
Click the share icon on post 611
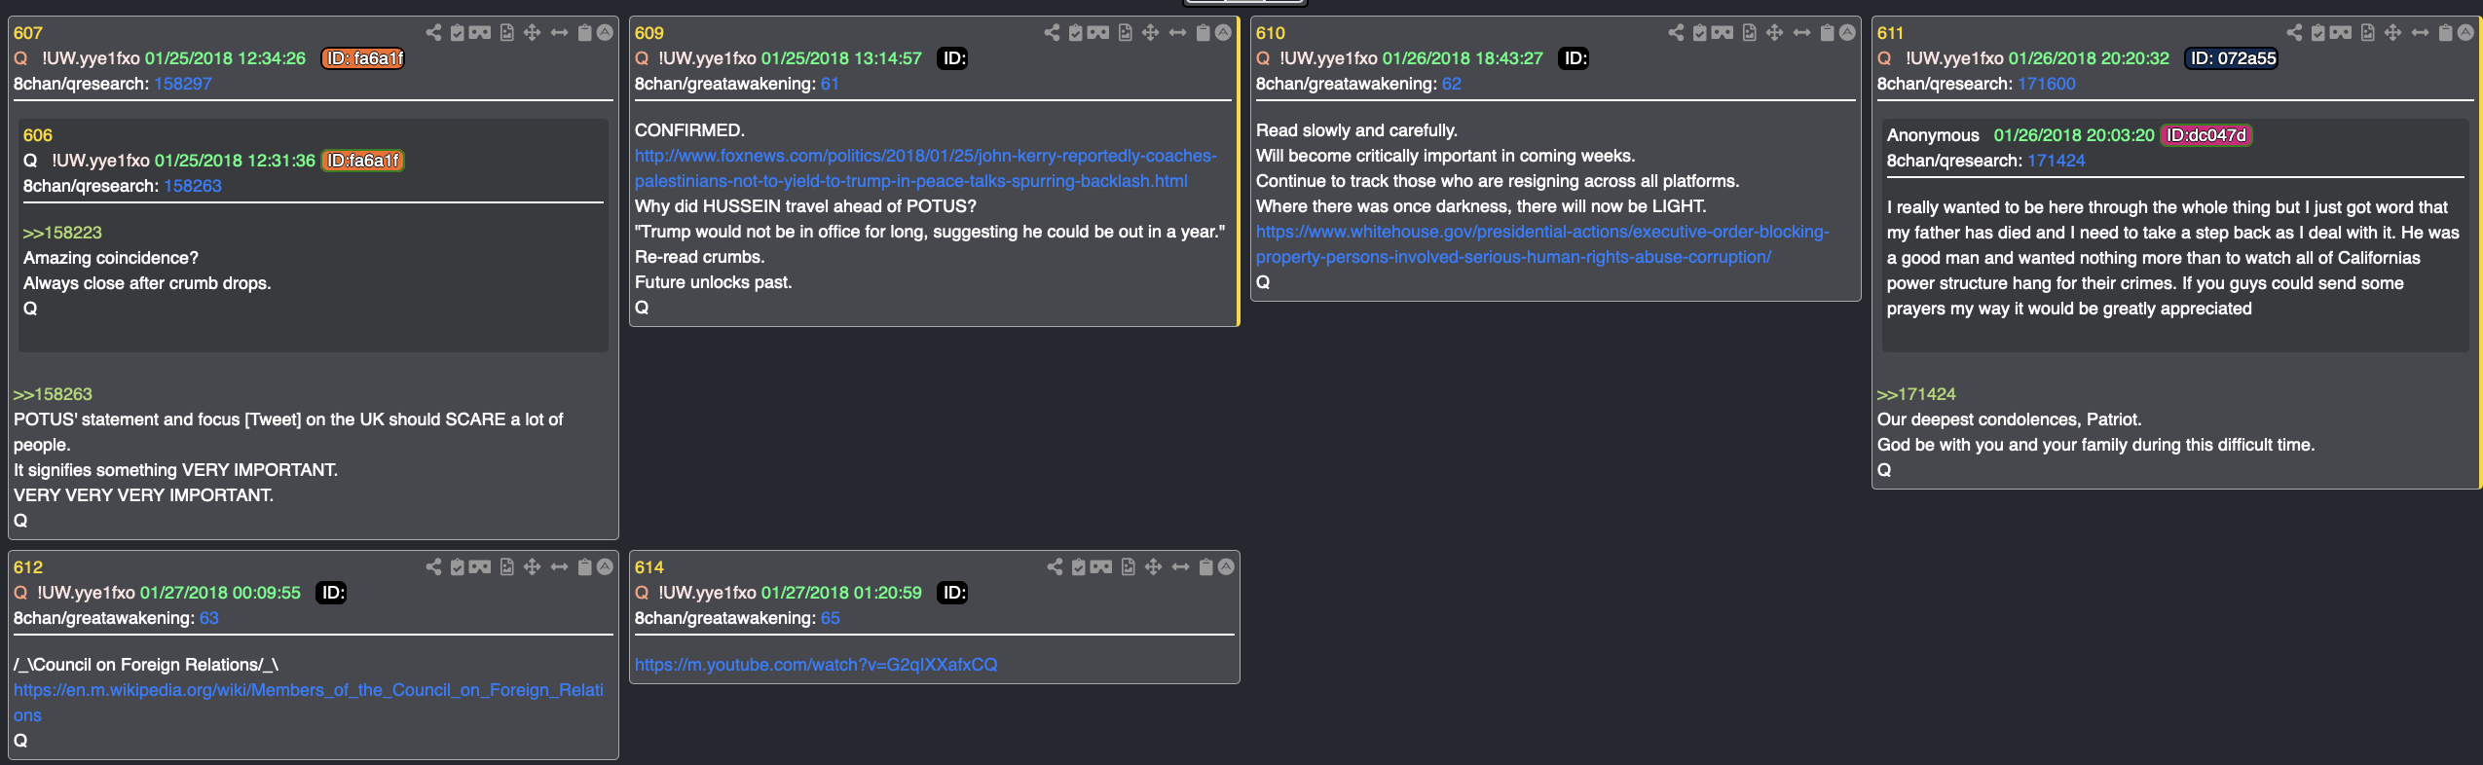2294,32
